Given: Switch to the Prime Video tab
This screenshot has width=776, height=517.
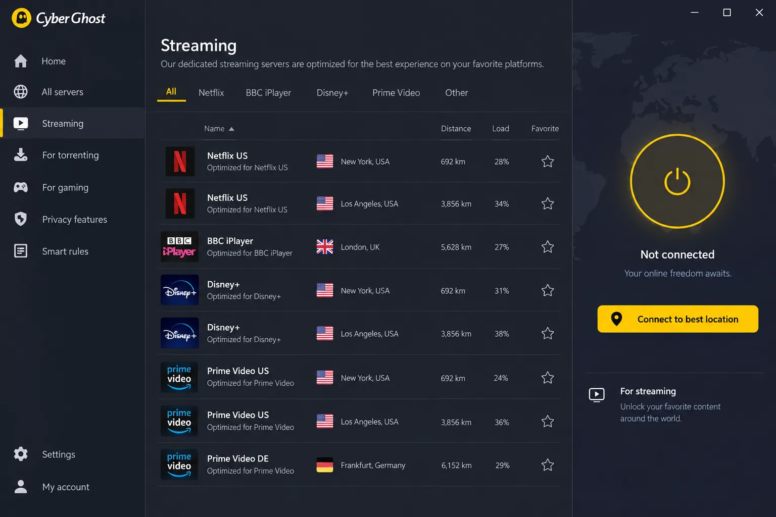Looking at the screenshot, I should [396, 93].
